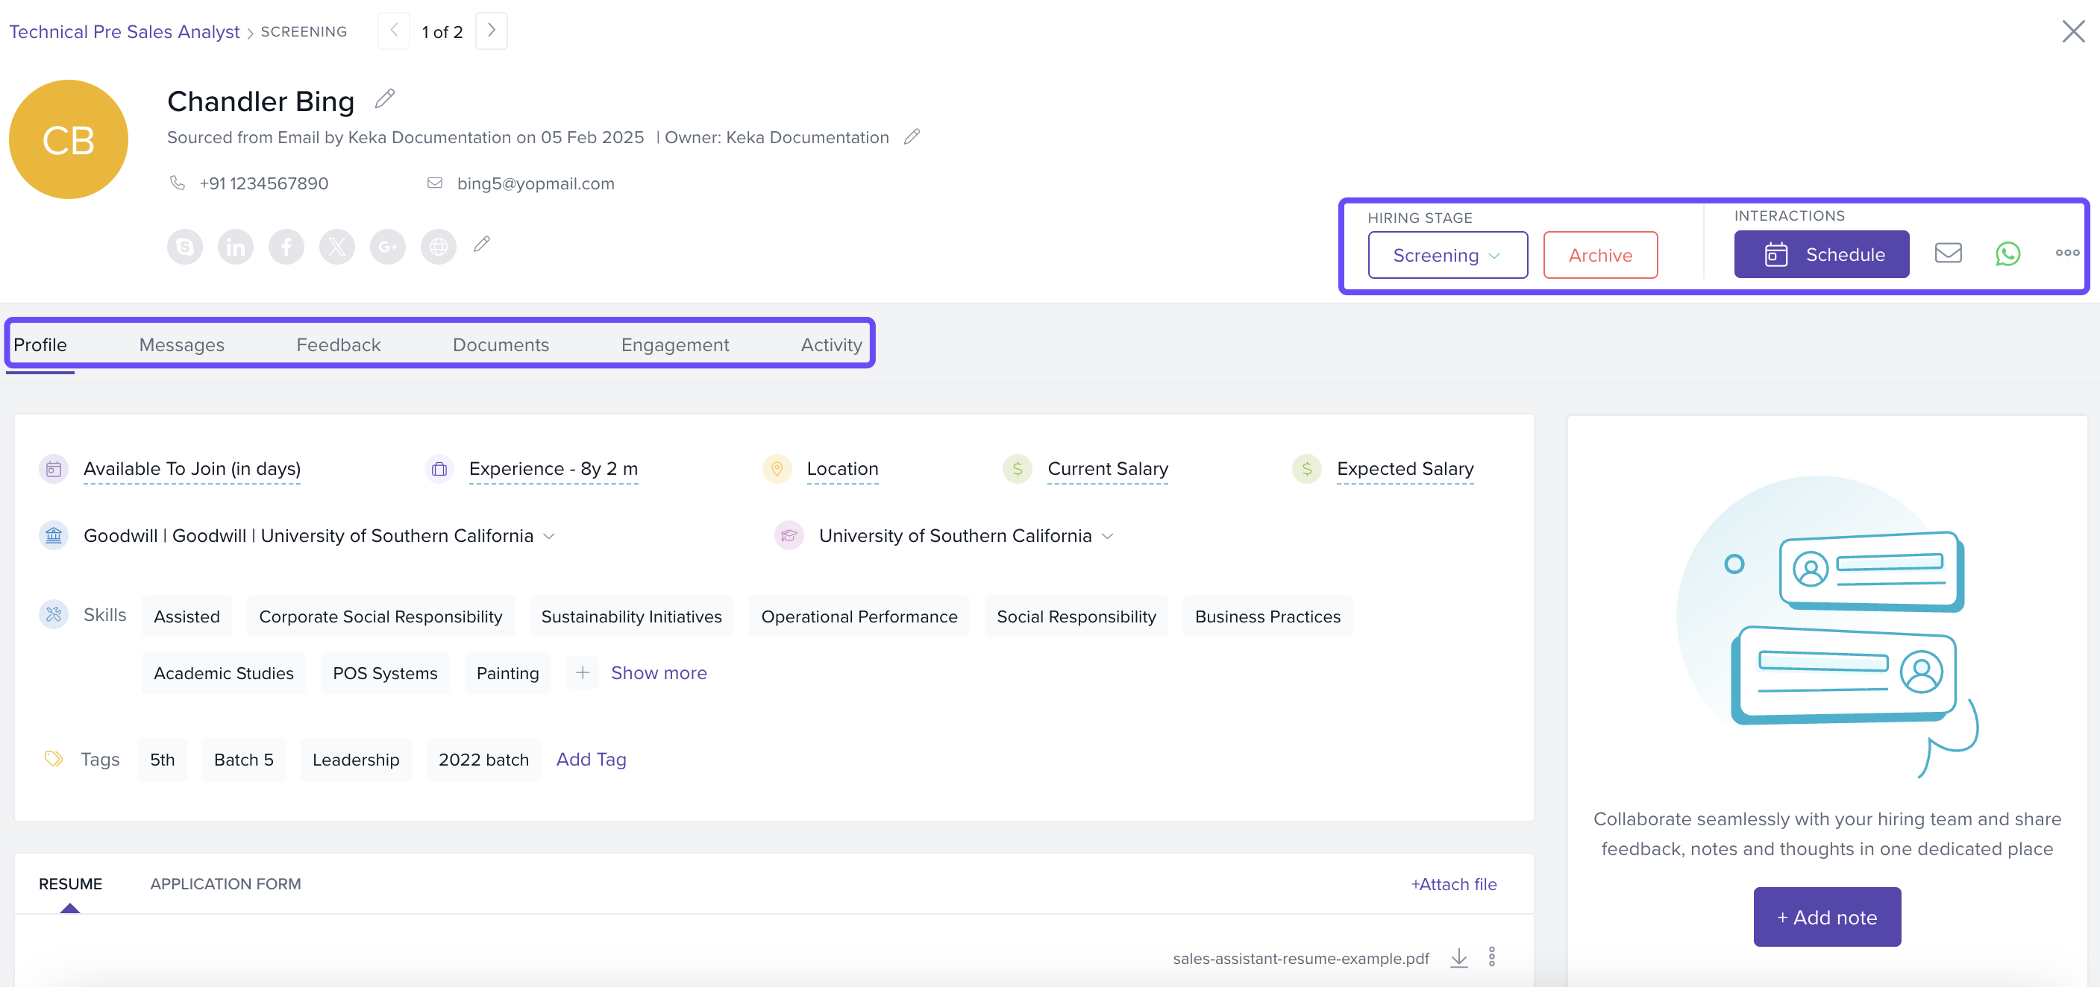Click the pencil icon beside Chandler Bing

tap(385, 99)
